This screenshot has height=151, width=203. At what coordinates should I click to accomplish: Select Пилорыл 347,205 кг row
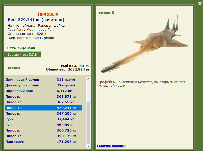[43, 113]
